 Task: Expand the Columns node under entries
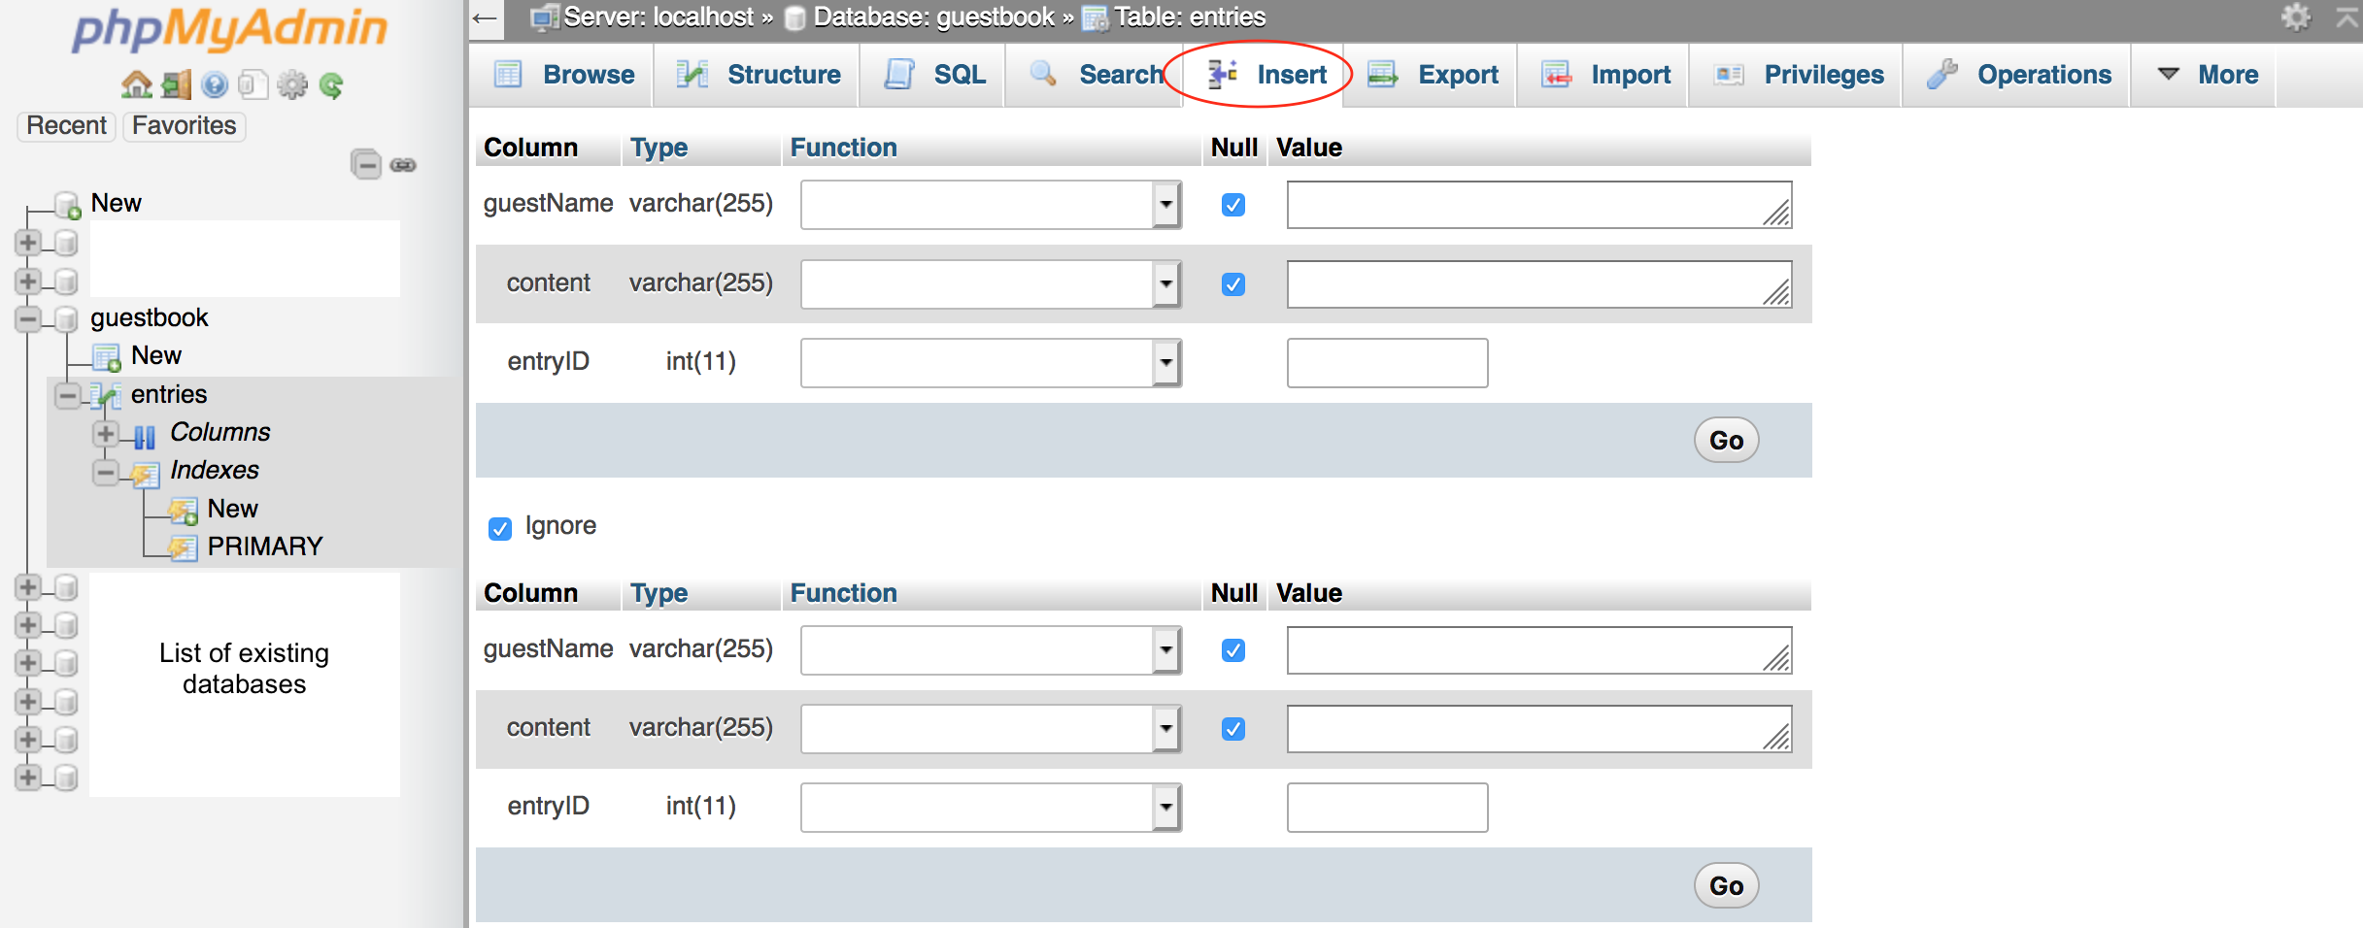tap(105, 433)
